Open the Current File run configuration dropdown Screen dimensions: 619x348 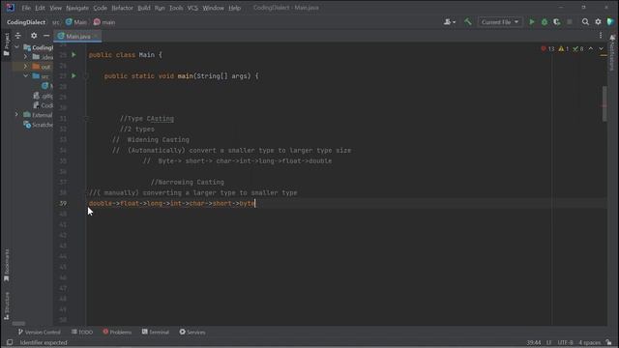500,22
